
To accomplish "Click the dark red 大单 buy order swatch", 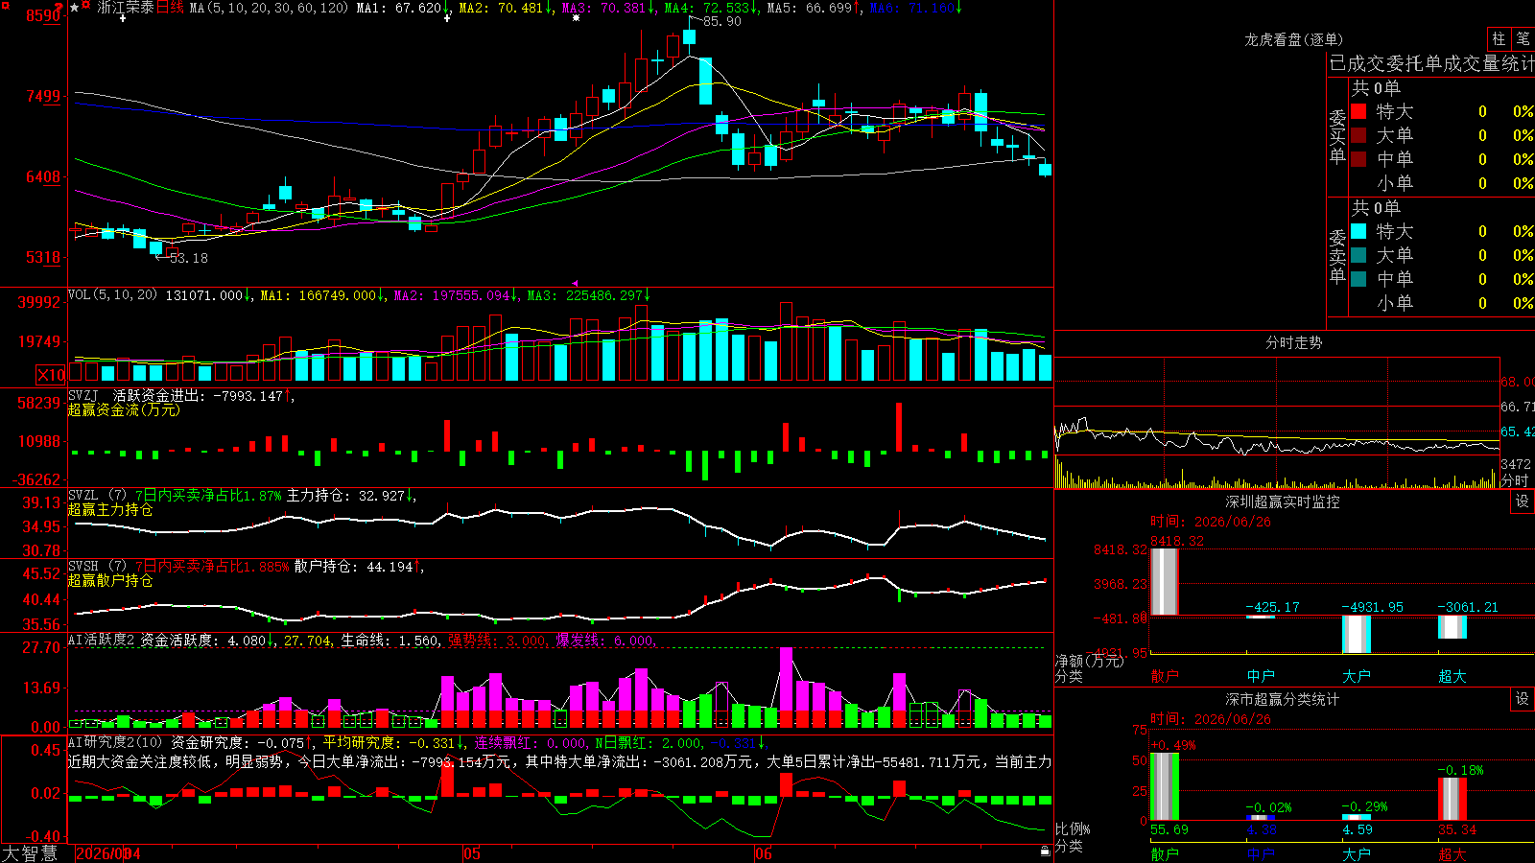I will click(x=1358, y=135).
